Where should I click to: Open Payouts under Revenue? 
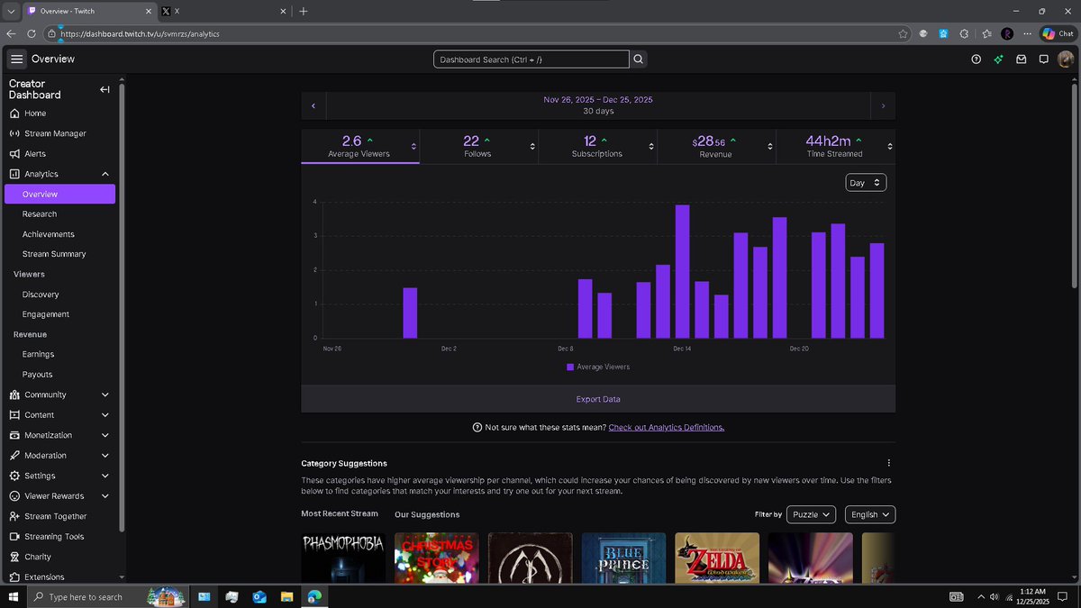click(x=38, y=375)
